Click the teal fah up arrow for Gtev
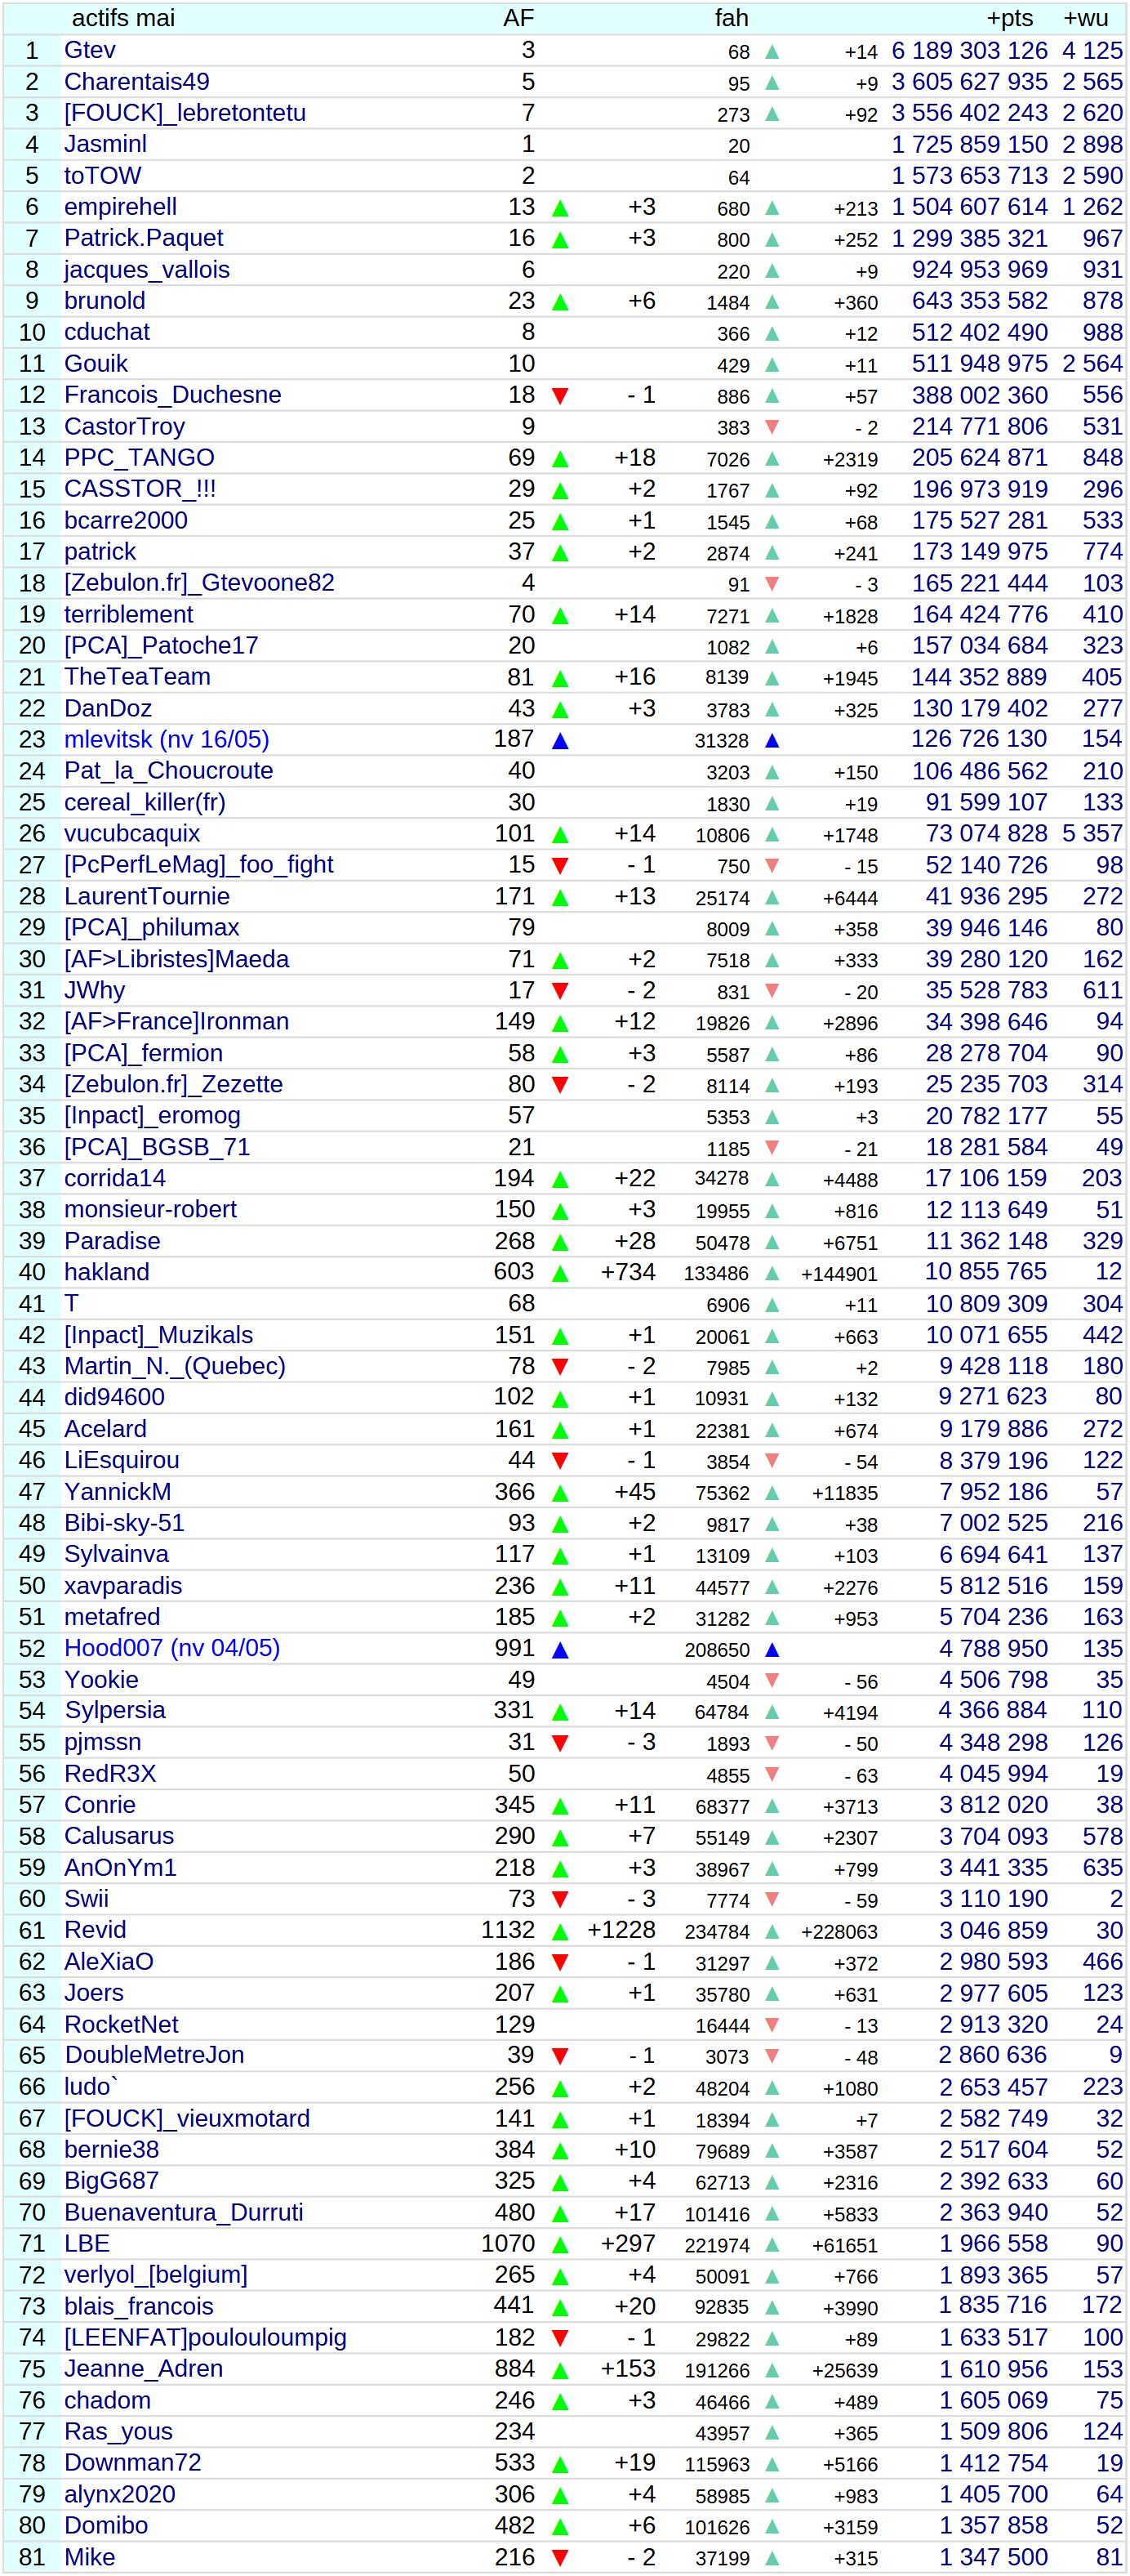The width and height of the screenshot is (1130, 2576). coord(772,52)
